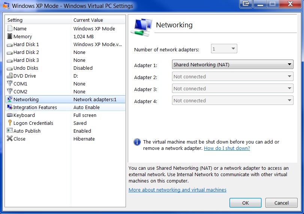This screenshot has width=304, height=214.
Task: Open the Number of network adapters dropdown
Action: [224, 49]
